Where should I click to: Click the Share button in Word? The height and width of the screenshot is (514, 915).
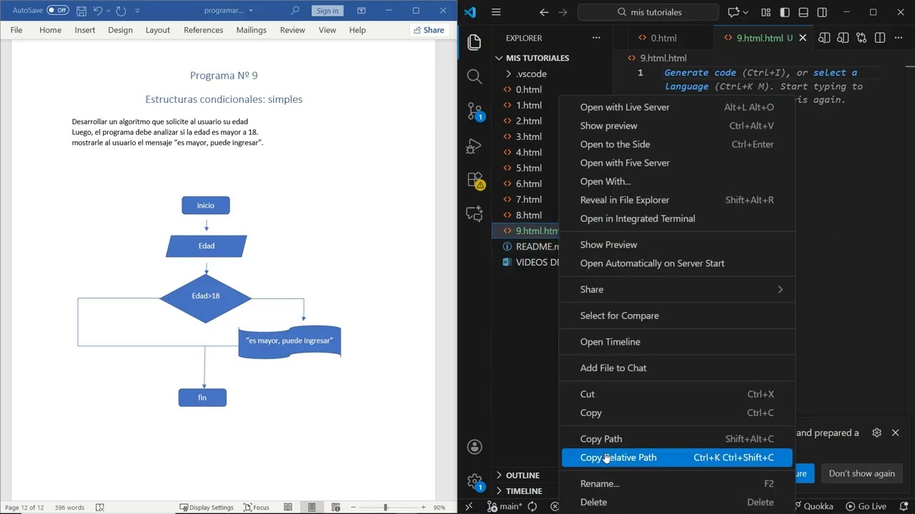[x=428, y=30]
